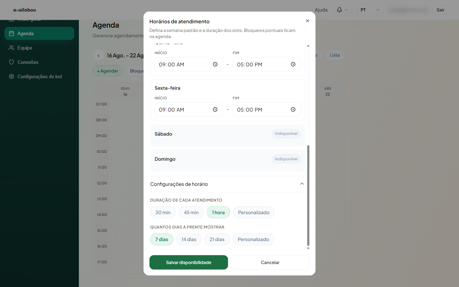Select 30 min duration

point(163,212)
